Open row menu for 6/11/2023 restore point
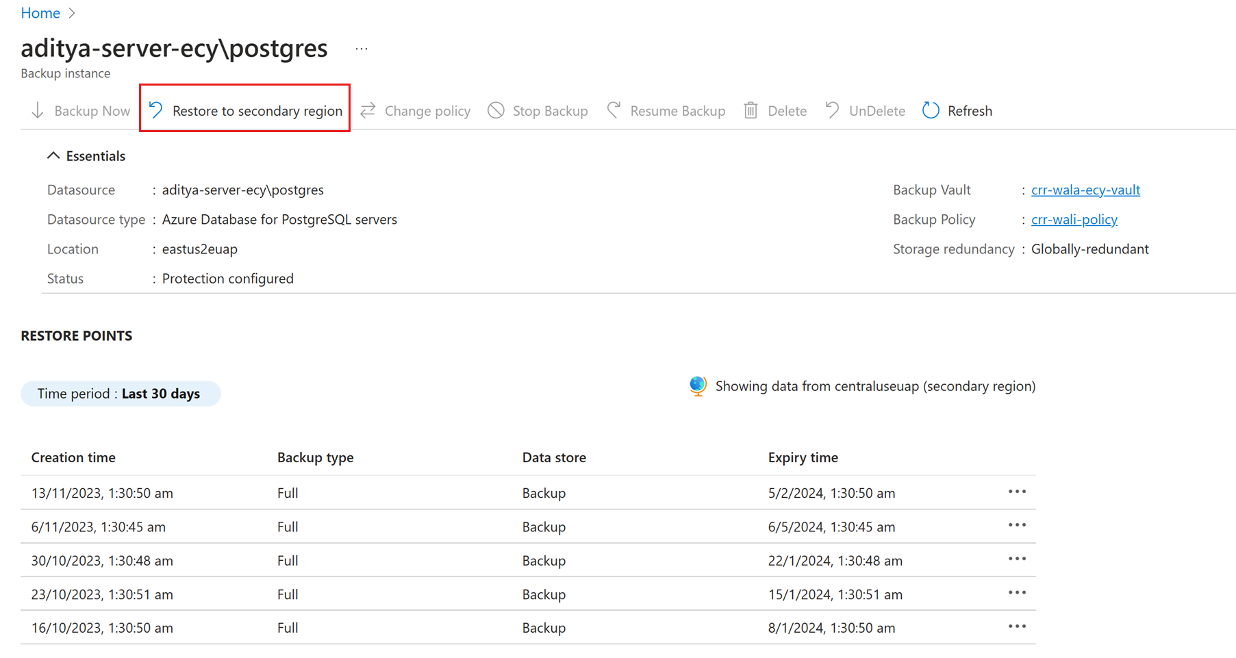1236x658 pixels. point(1017,526)
